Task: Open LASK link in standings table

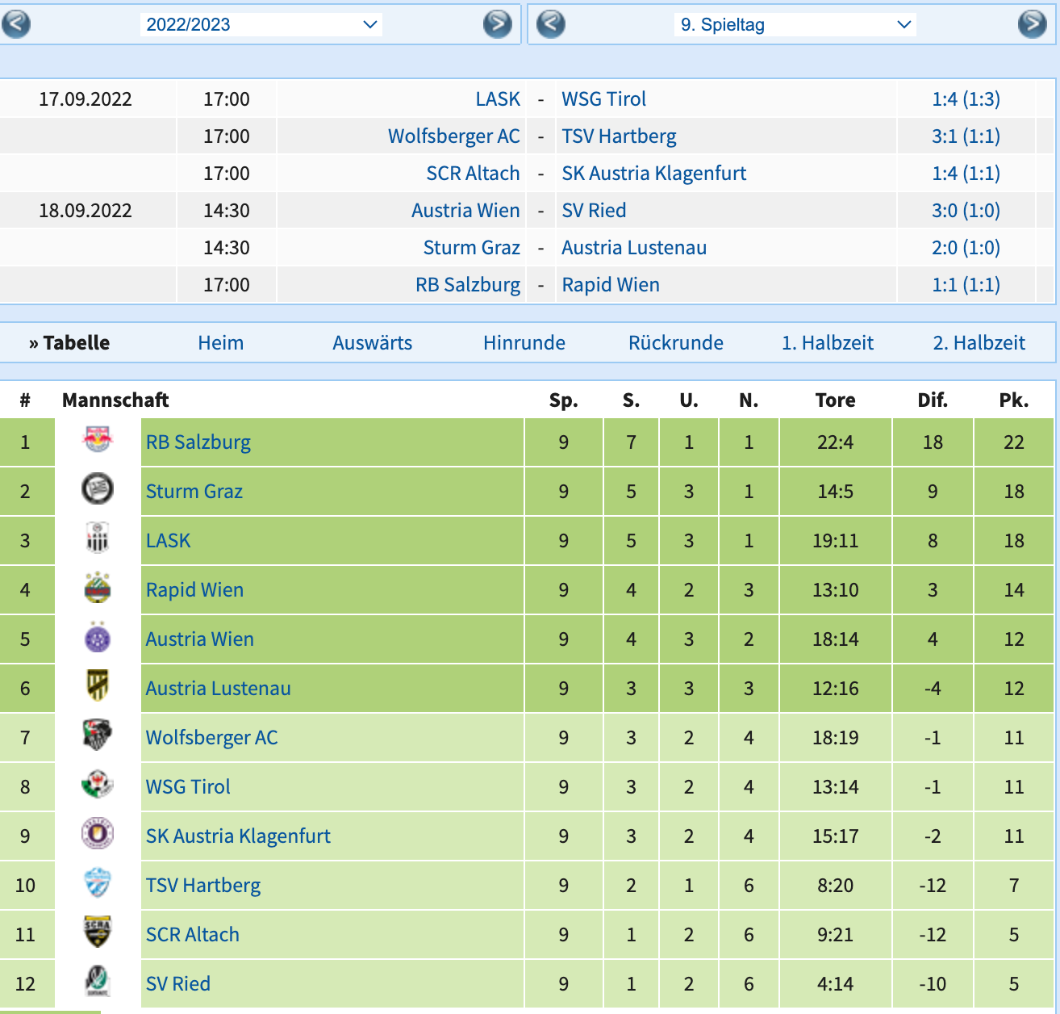Action: [168, 541]
